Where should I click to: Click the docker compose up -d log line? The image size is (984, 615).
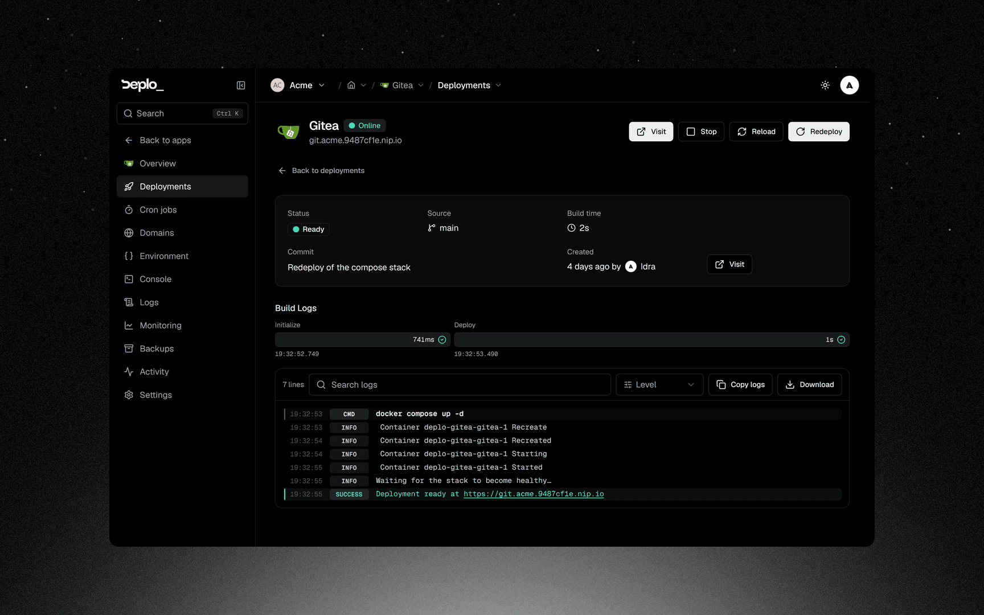click(563, 414)
